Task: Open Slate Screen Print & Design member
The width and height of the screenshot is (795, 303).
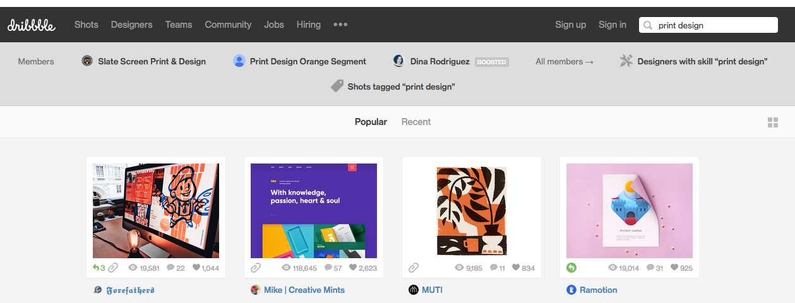Action: 152,61
